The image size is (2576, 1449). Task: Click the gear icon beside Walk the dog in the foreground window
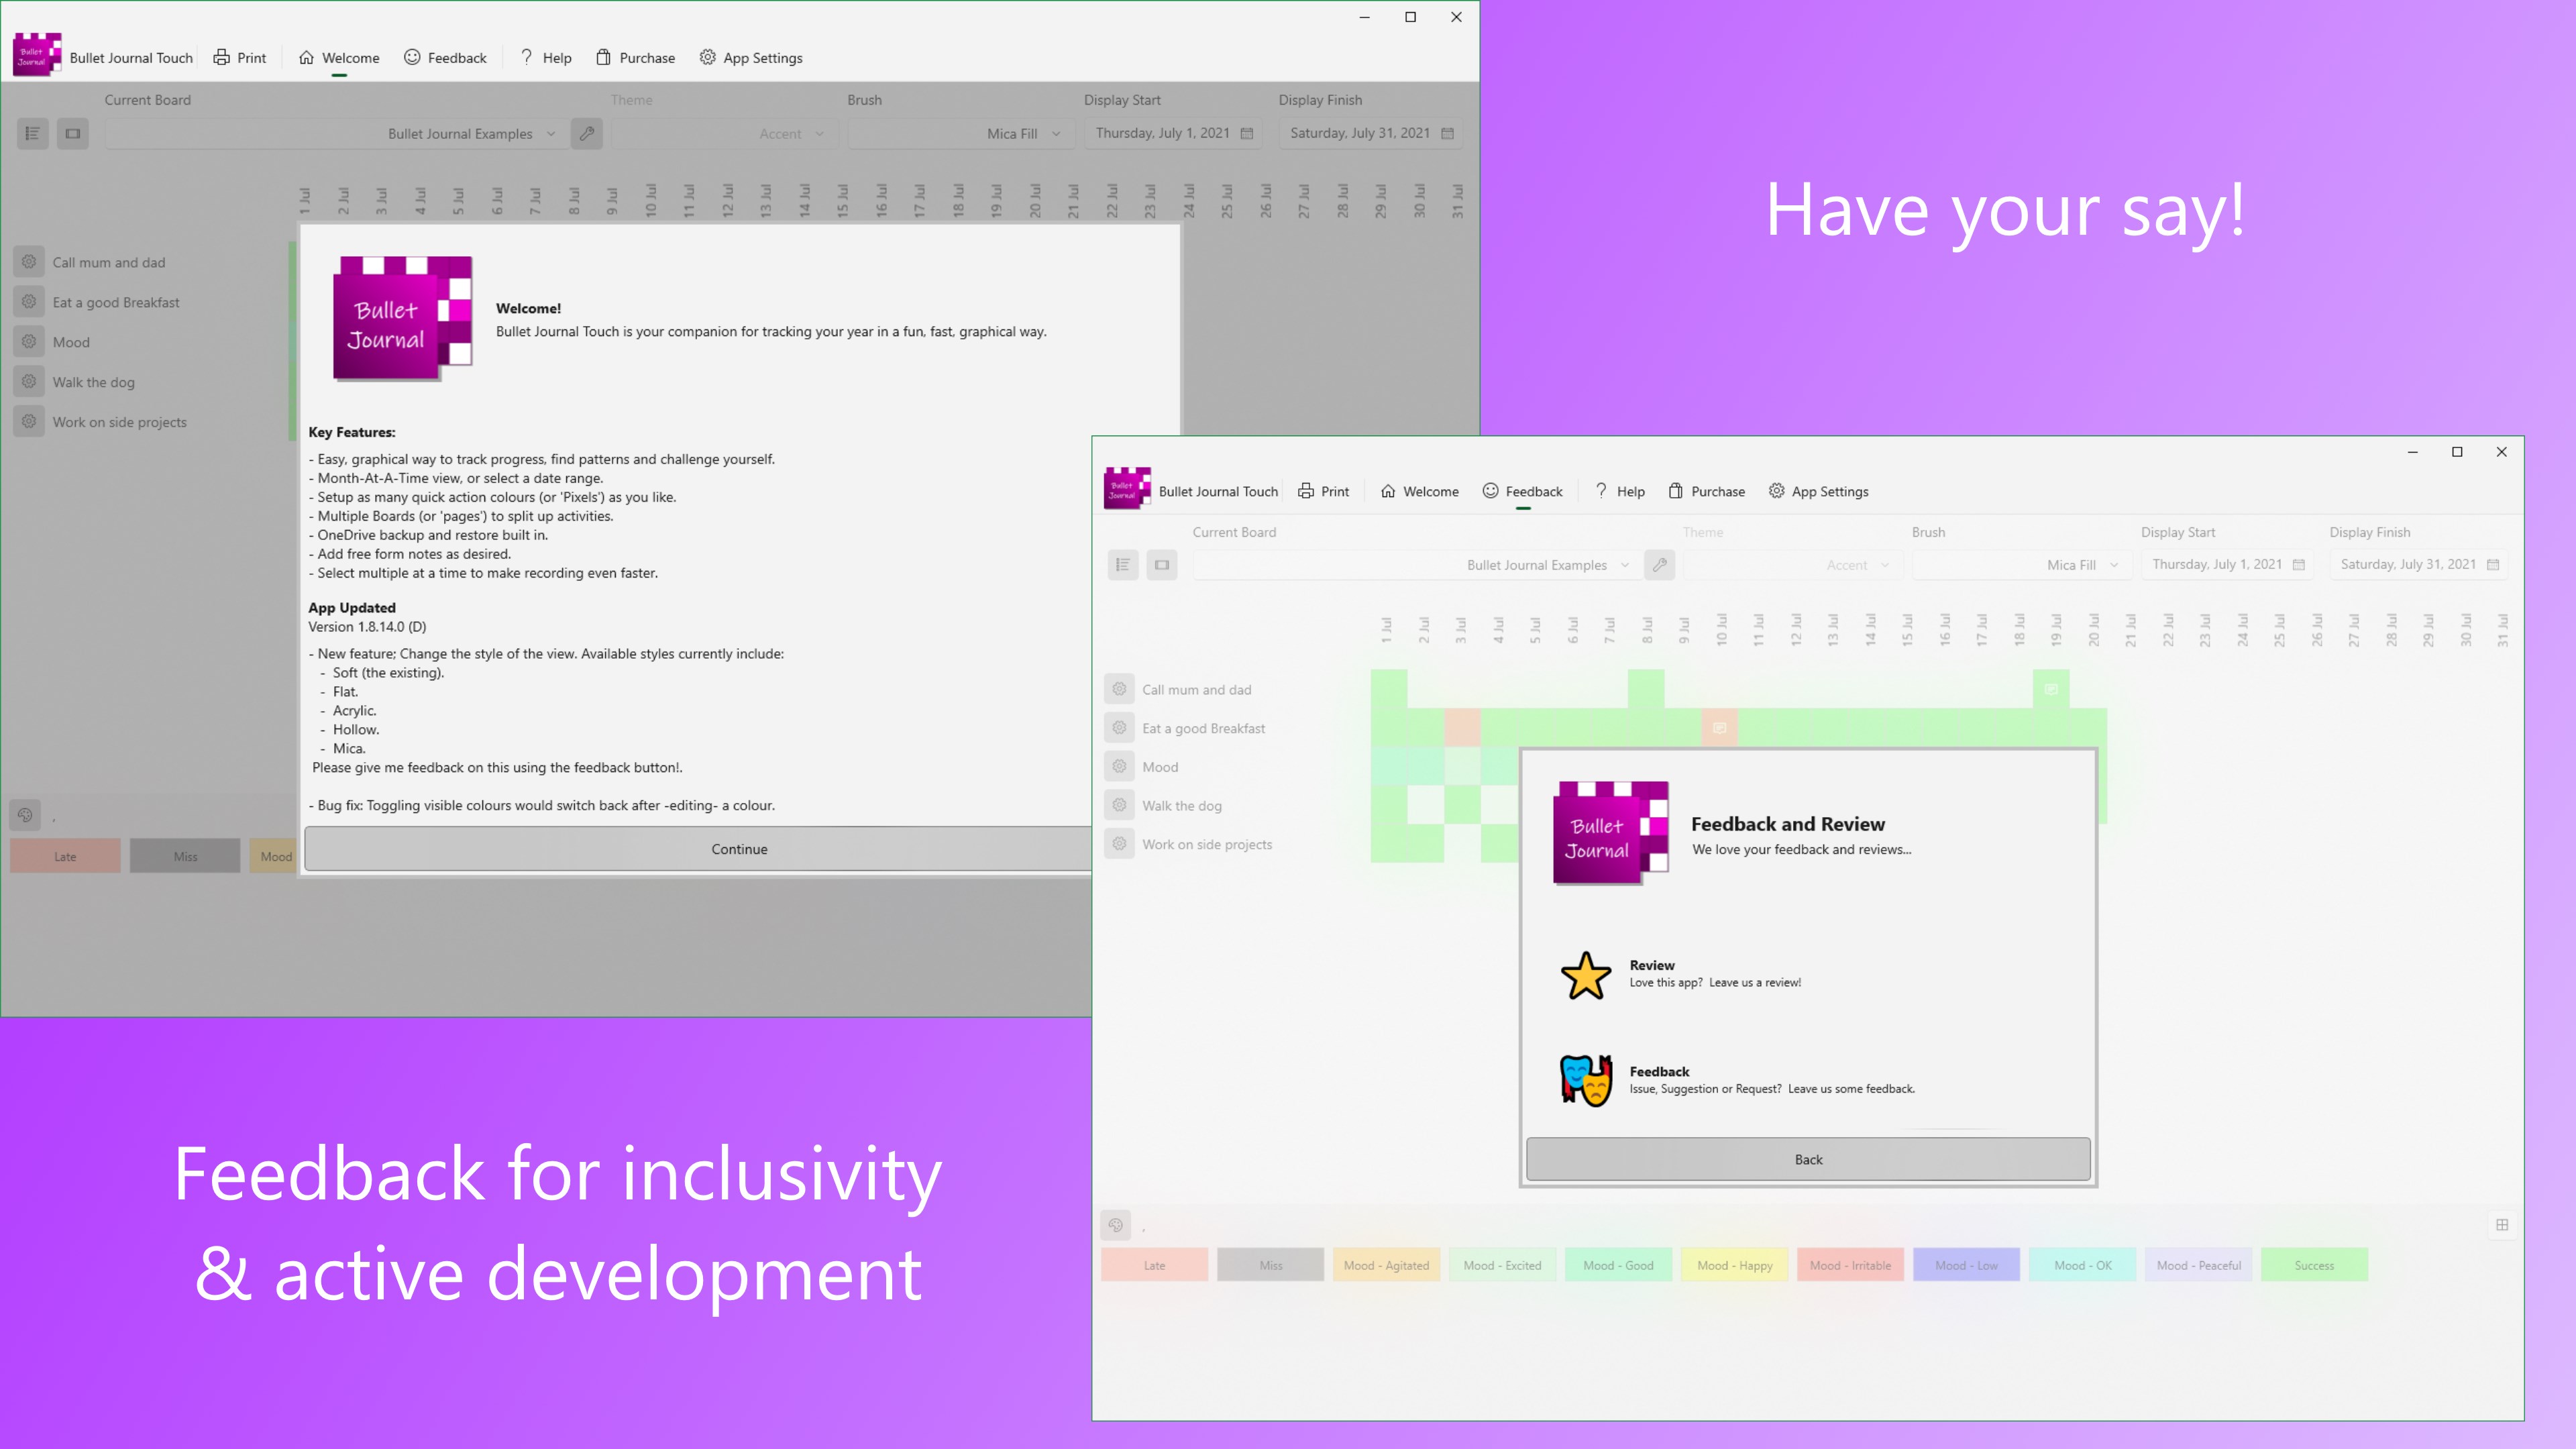[1119, 805]
